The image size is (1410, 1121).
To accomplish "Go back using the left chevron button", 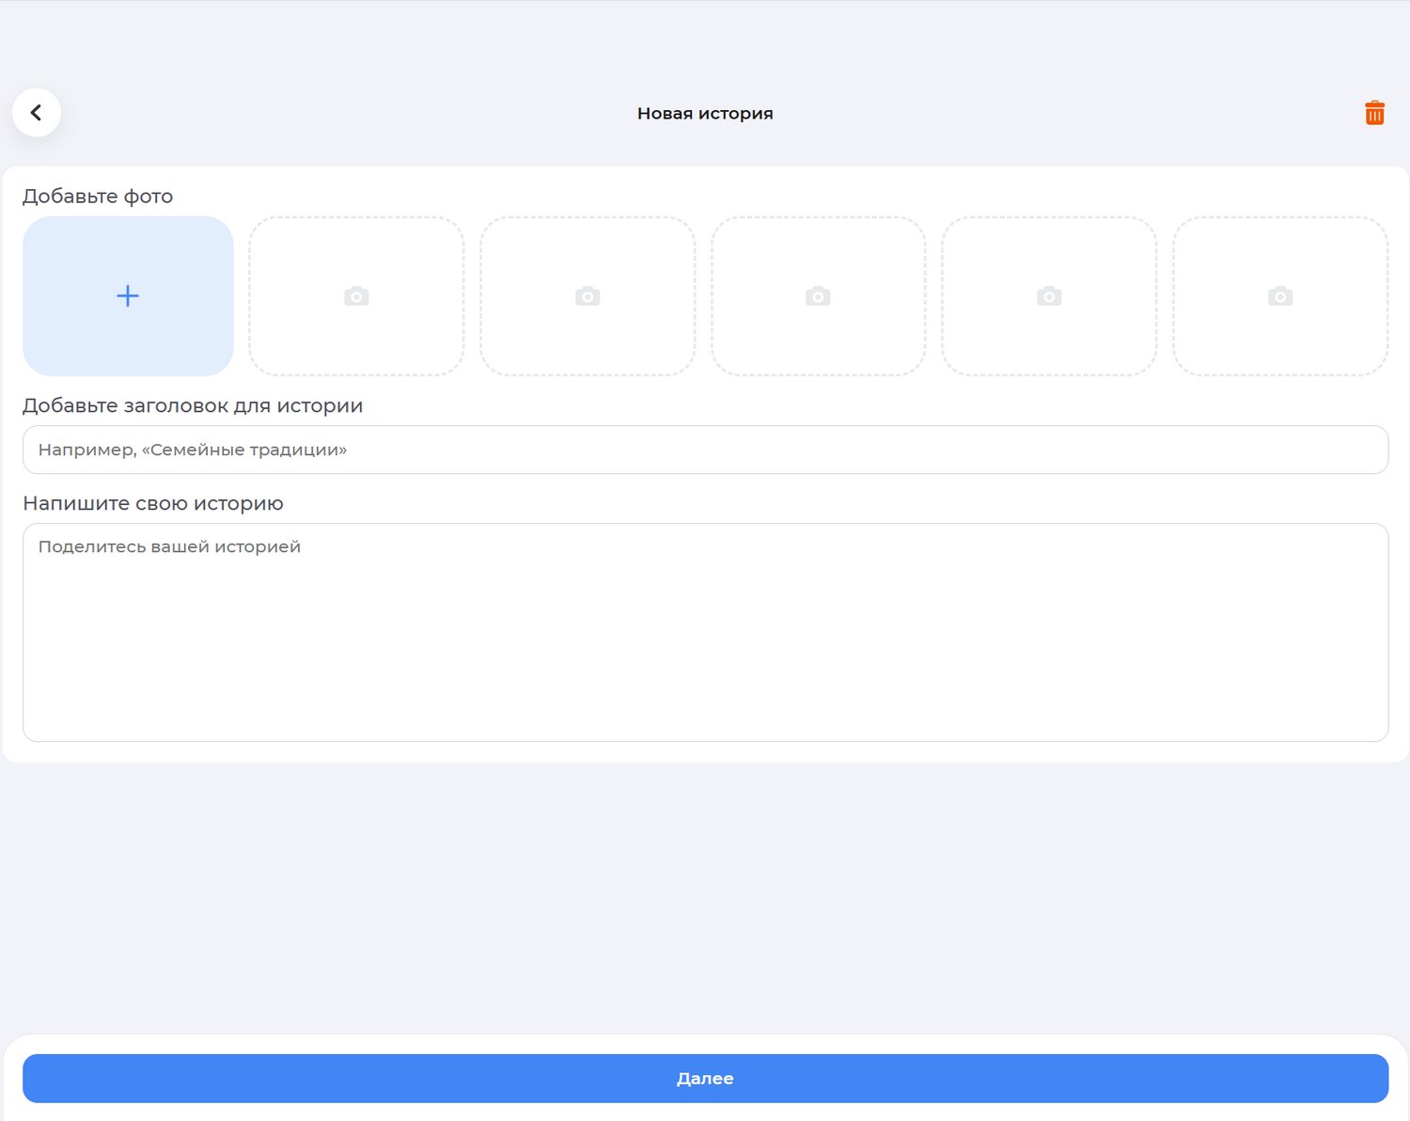I will tap(37, 113).
